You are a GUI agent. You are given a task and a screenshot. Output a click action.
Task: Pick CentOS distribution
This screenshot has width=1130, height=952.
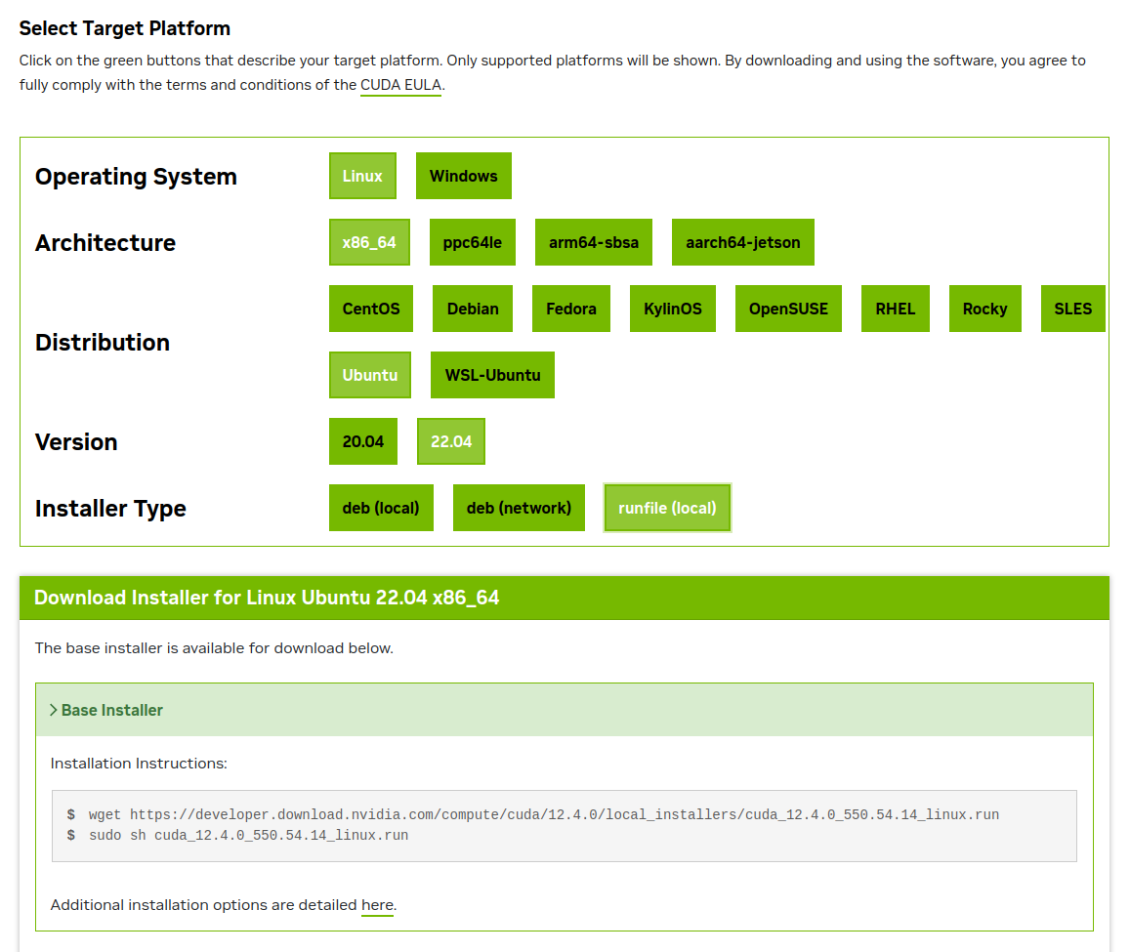tap(370, 309)
